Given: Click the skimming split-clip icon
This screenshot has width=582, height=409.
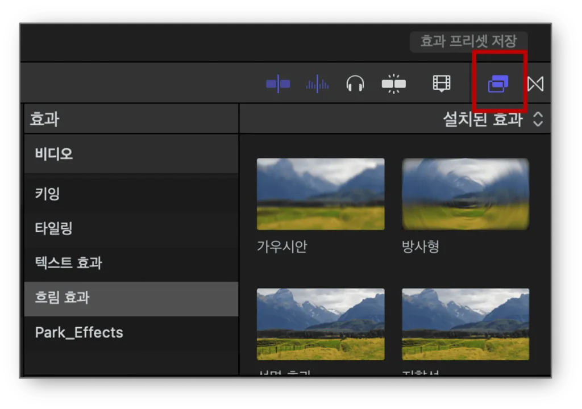Looking at the screenshot, I should pyautogui.click(x=394, y=84).
